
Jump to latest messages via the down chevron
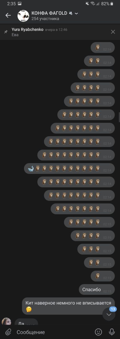109,314
